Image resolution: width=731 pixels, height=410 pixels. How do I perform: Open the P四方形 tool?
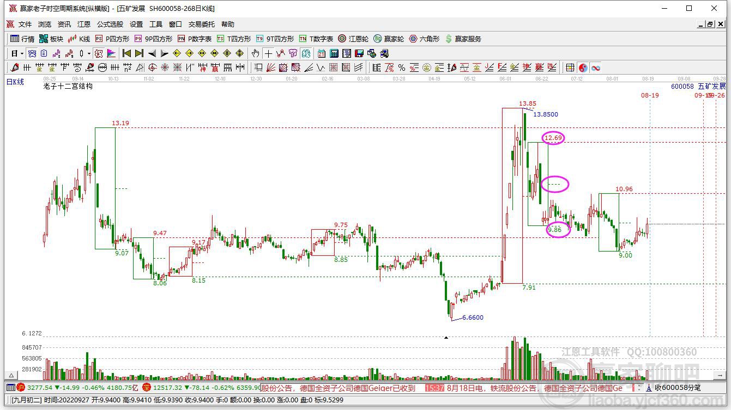point(112,39)
